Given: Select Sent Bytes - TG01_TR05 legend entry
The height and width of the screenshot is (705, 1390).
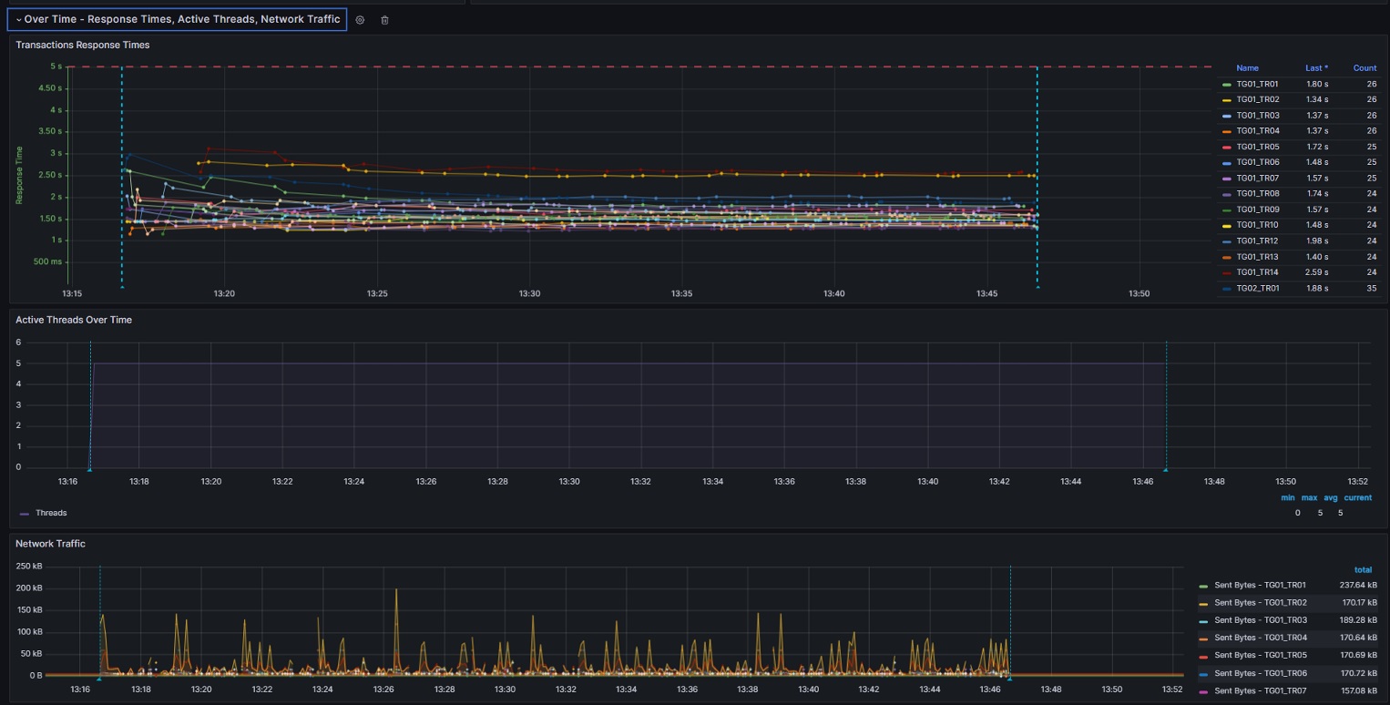Looking at the screenshot, I should click(x=1260, y=655).
